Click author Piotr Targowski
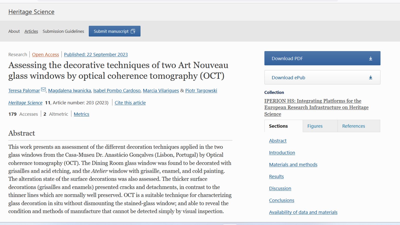The image size is (400, 225). [201, 90]
